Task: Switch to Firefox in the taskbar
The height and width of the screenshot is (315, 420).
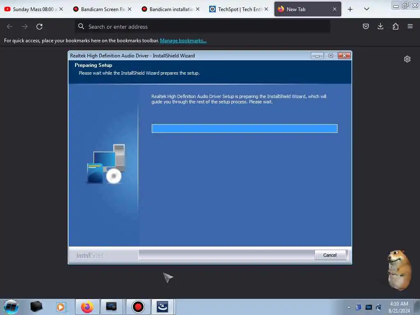Action: (x=87, y=307)
